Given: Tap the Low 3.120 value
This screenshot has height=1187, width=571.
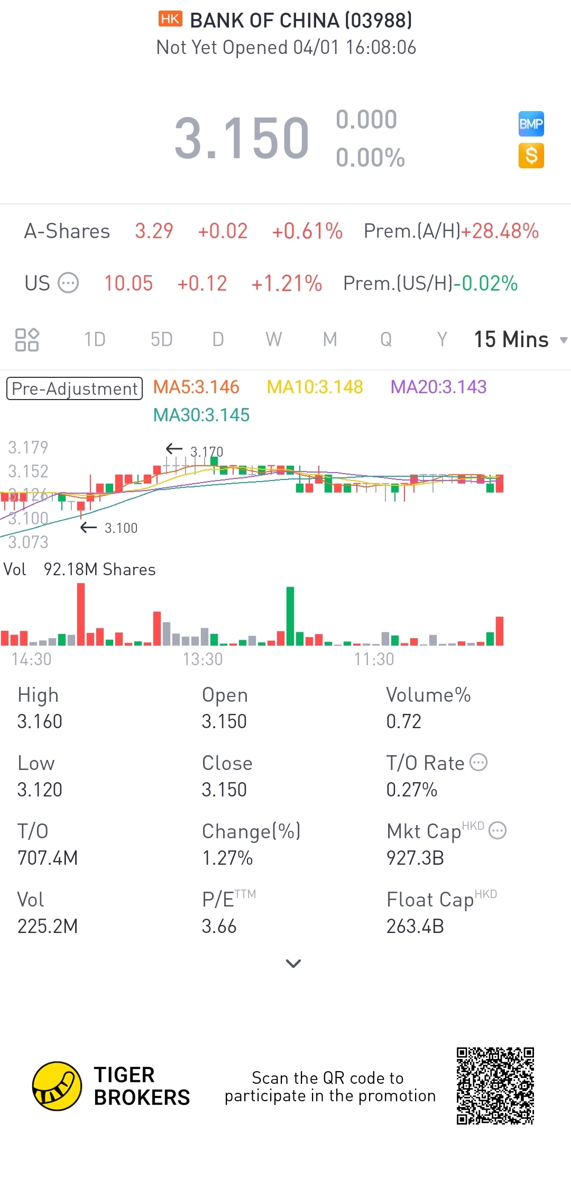Looking at the screenshot, I should point(40,790).
